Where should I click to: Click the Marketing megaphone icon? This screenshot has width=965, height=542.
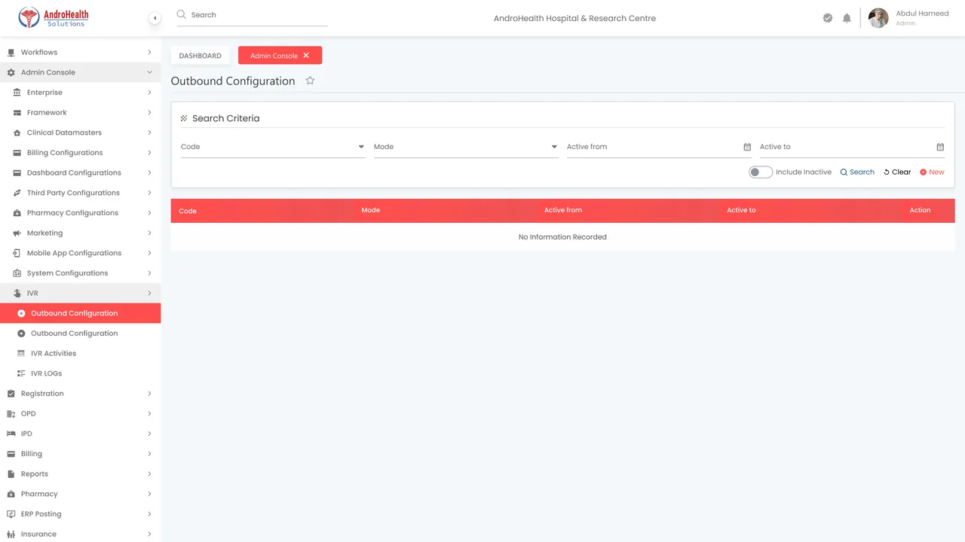[x=17, y=233]
